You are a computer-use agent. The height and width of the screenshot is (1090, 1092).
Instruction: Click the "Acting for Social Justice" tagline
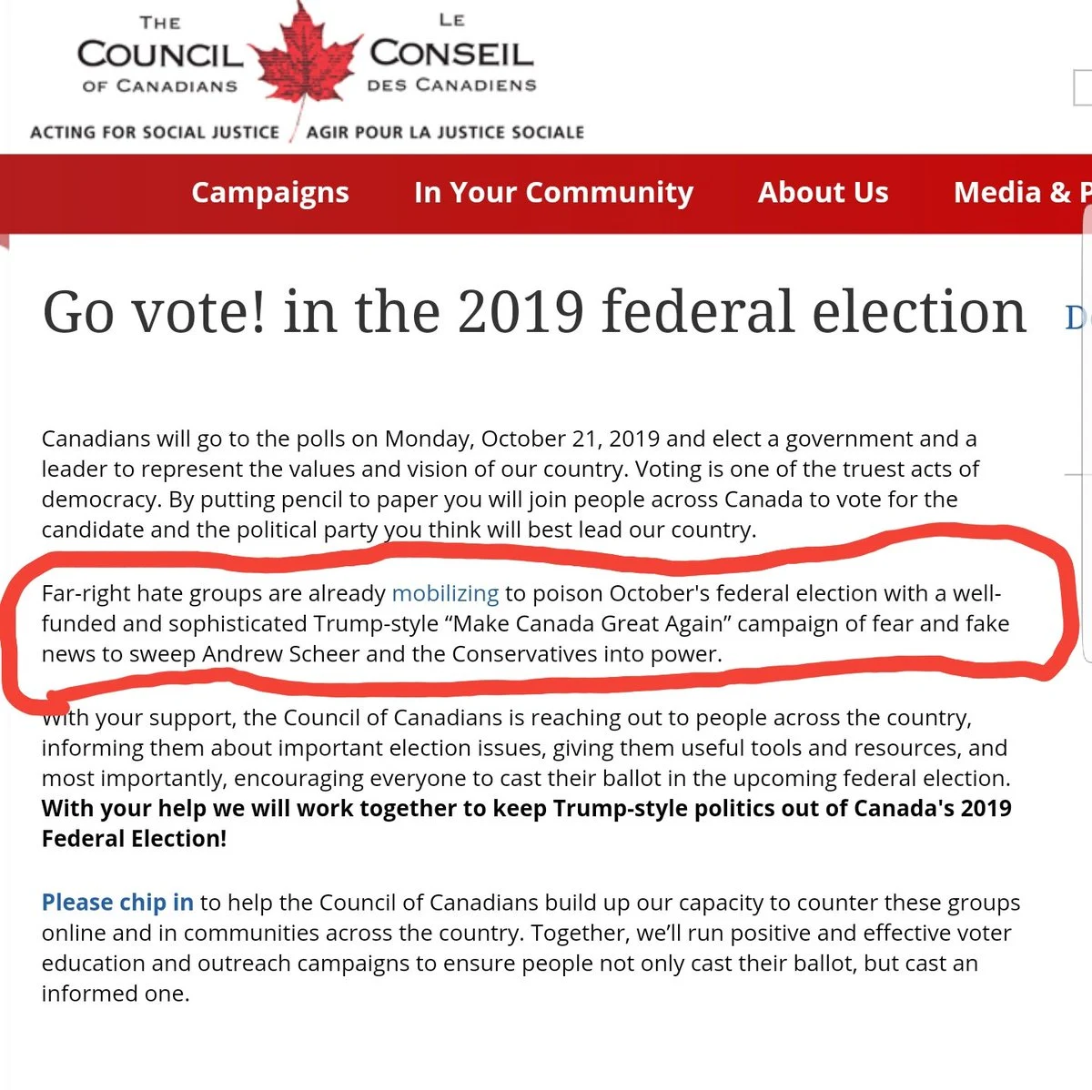155,133
